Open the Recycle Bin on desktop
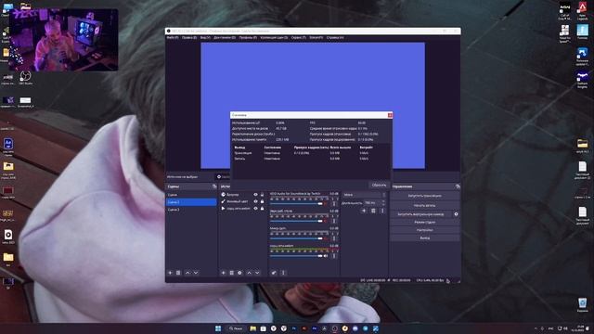 tap(583, 304)
